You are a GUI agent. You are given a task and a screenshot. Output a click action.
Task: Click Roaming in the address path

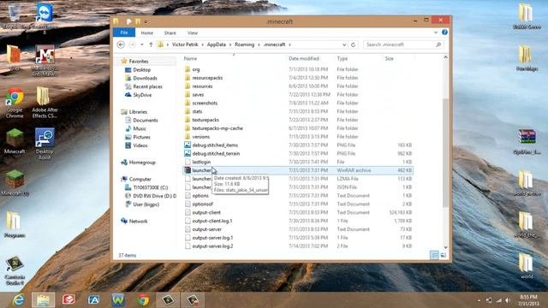click(x=244, y=44)
